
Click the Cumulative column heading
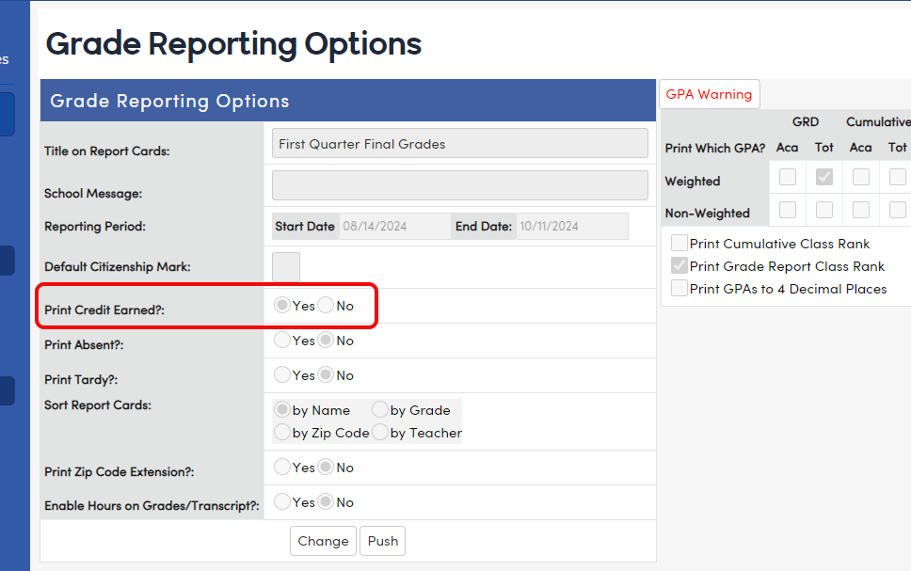click(x=878, y=122)
